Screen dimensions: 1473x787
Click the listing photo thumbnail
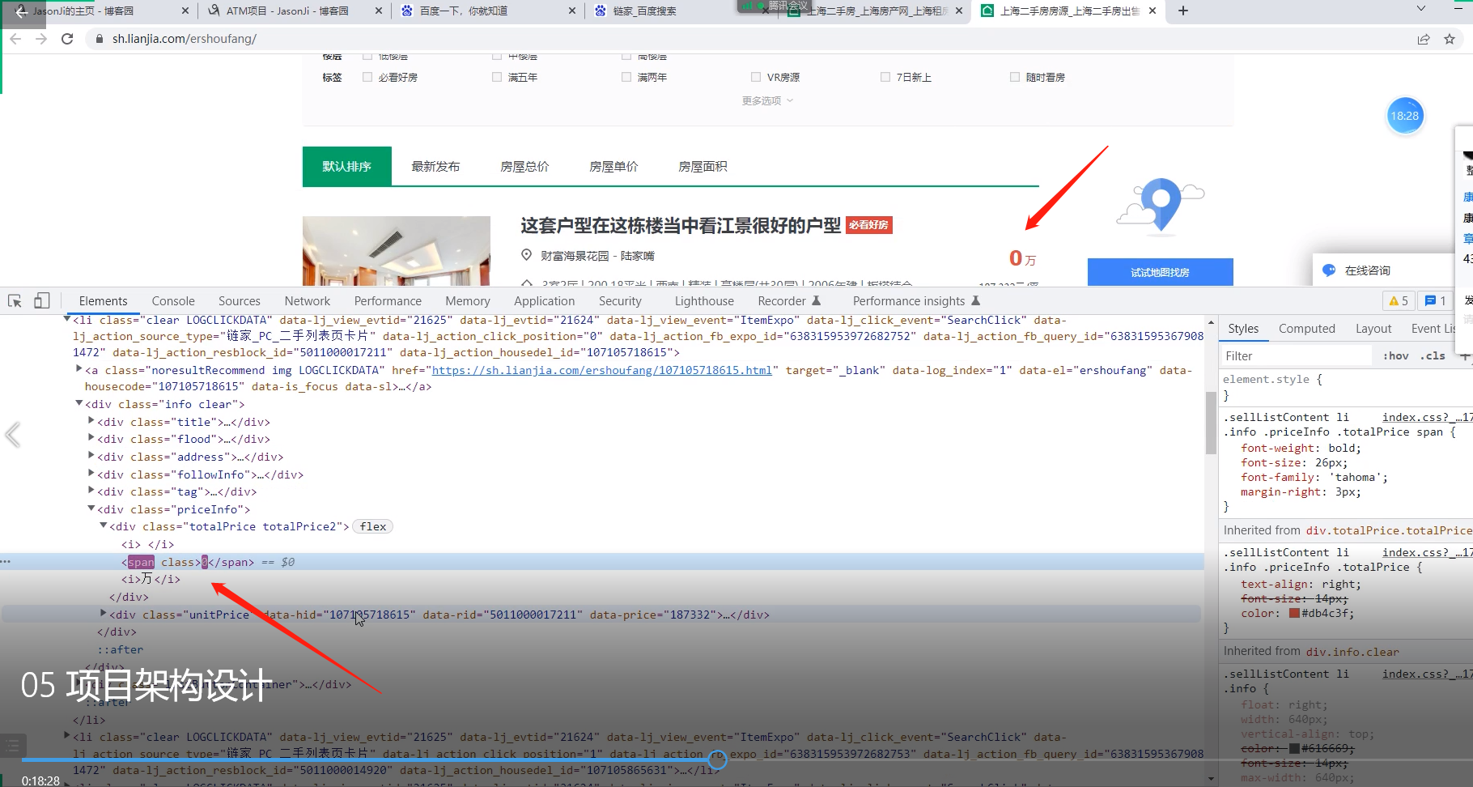click(397, 251)
